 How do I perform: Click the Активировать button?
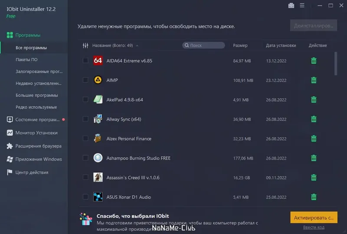tap(314, 217)
